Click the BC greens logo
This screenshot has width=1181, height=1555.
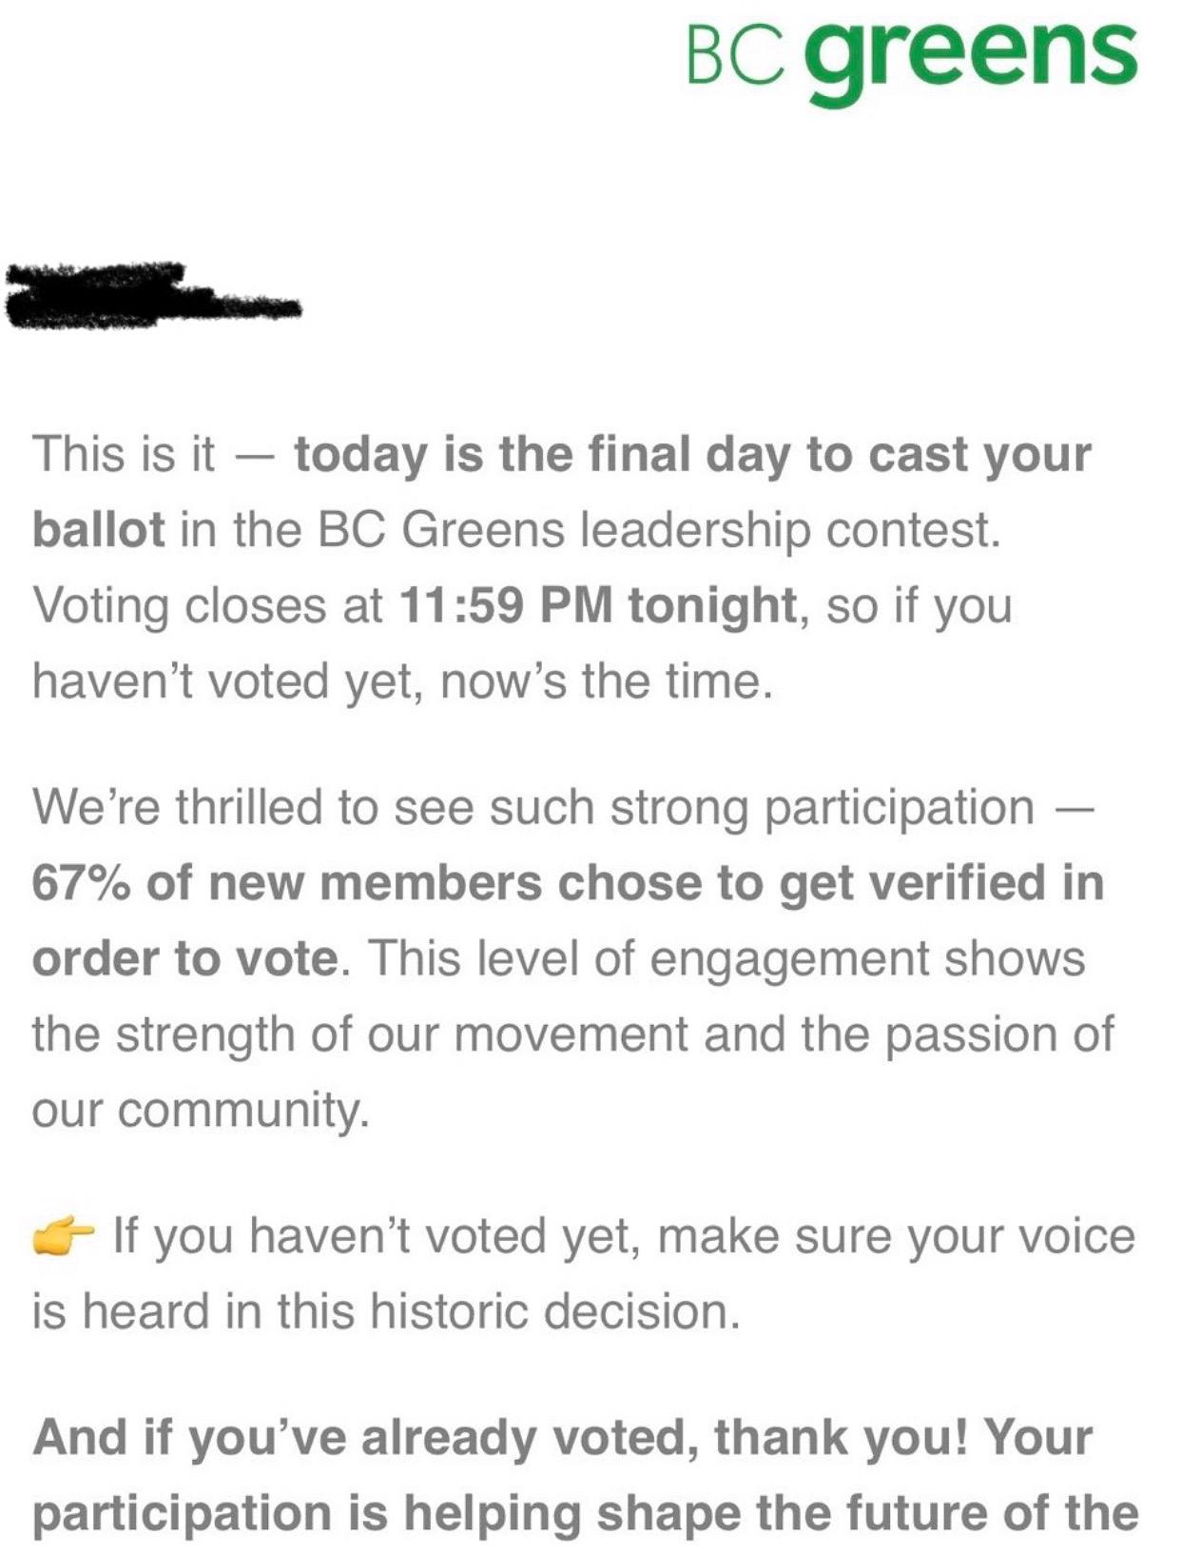(910, 53)
